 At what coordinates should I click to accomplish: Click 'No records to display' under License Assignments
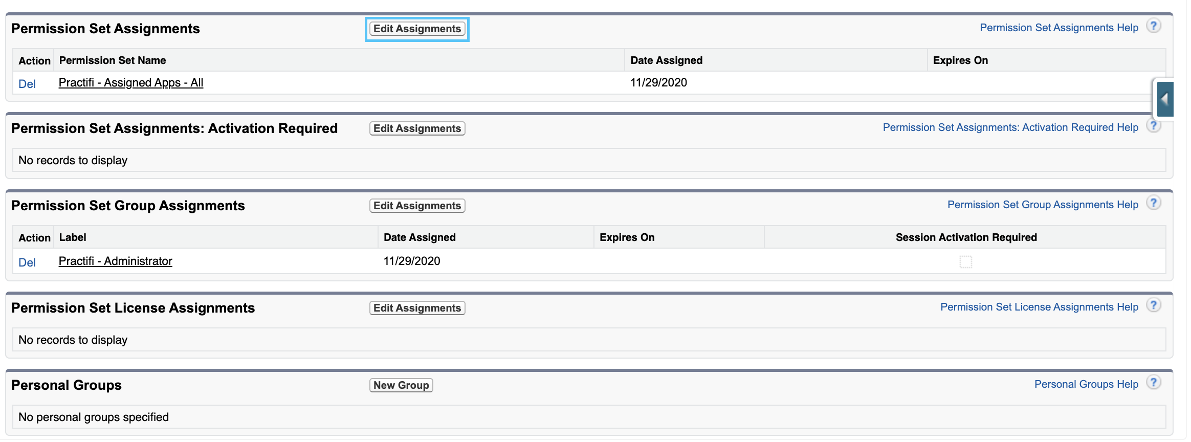(x=73, y=340)
